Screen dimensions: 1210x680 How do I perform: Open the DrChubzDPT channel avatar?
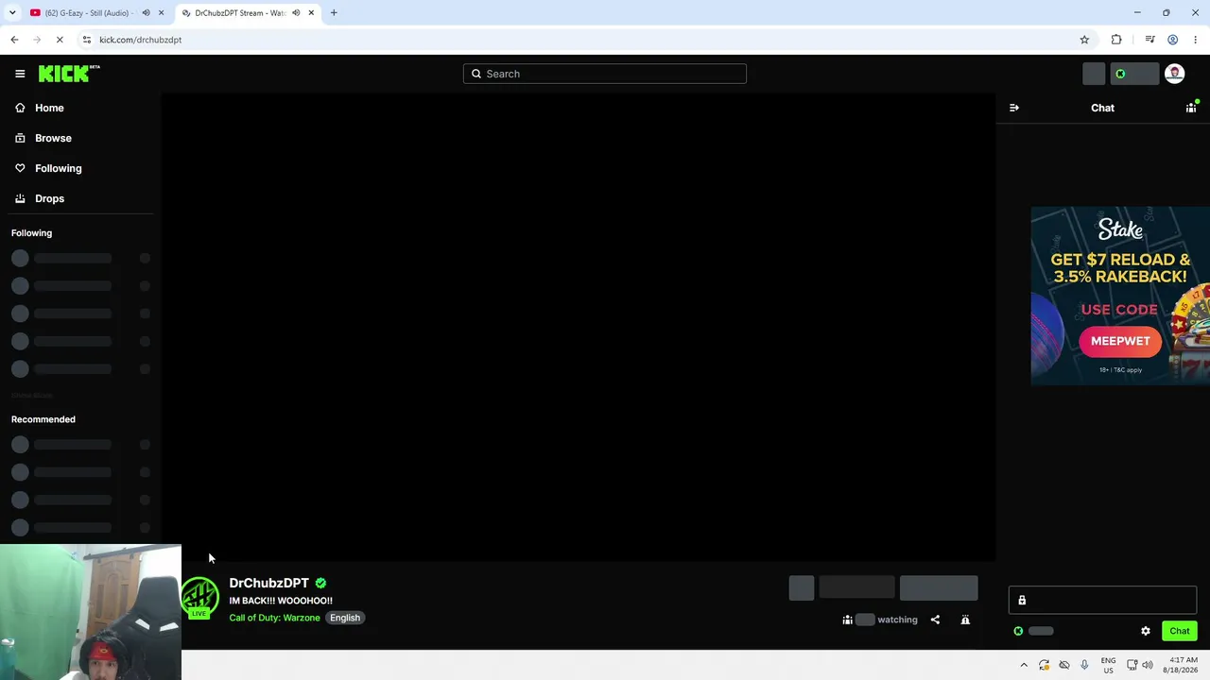[x=199, y=596]
